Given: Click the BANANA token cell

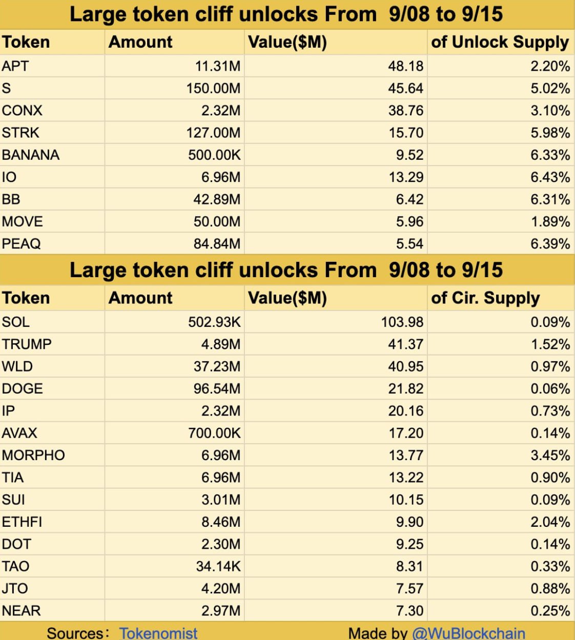Looking at the screenshot, I should [52, 155].
